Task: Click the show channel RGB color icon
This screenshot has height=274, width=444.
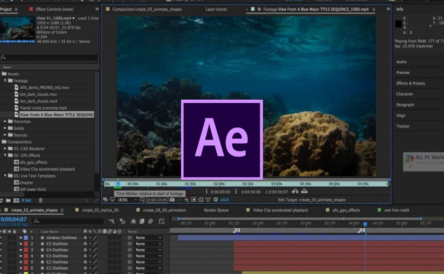Action: pos(186,200)
